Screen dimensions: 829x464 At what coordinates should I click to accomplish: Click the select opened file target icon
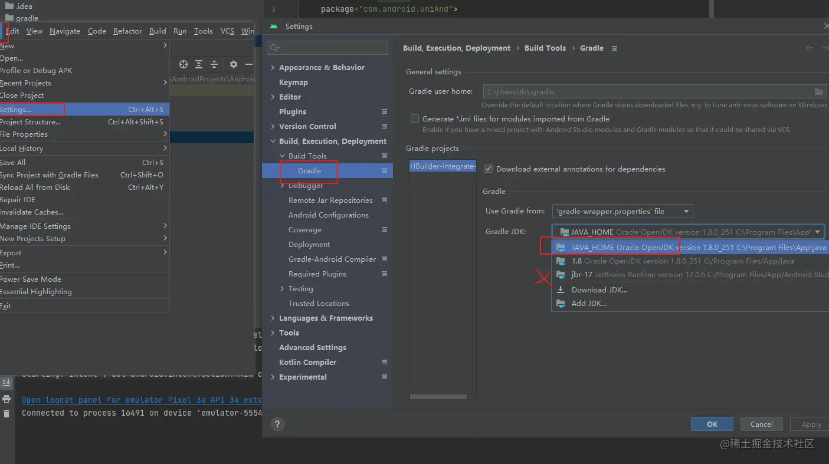point(184,64)
